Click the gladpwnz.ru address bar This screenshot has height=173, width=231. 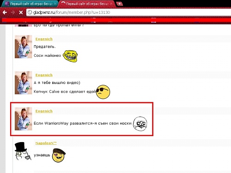pyautogui.click(x=128, y=12)
